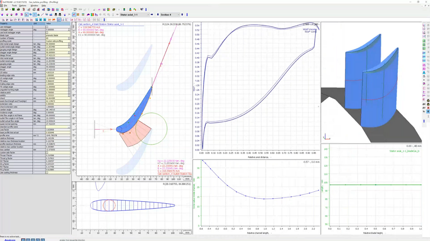This screenshot has height=241, width=430.
Task: Open the Tools menu
Action: coord(15,6)
